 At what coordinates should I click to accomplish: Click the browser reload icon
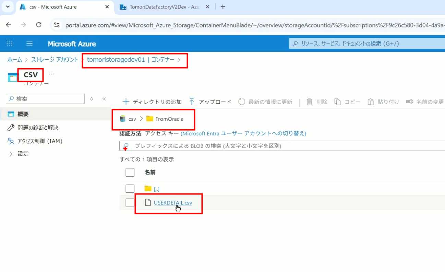(39, 25)
